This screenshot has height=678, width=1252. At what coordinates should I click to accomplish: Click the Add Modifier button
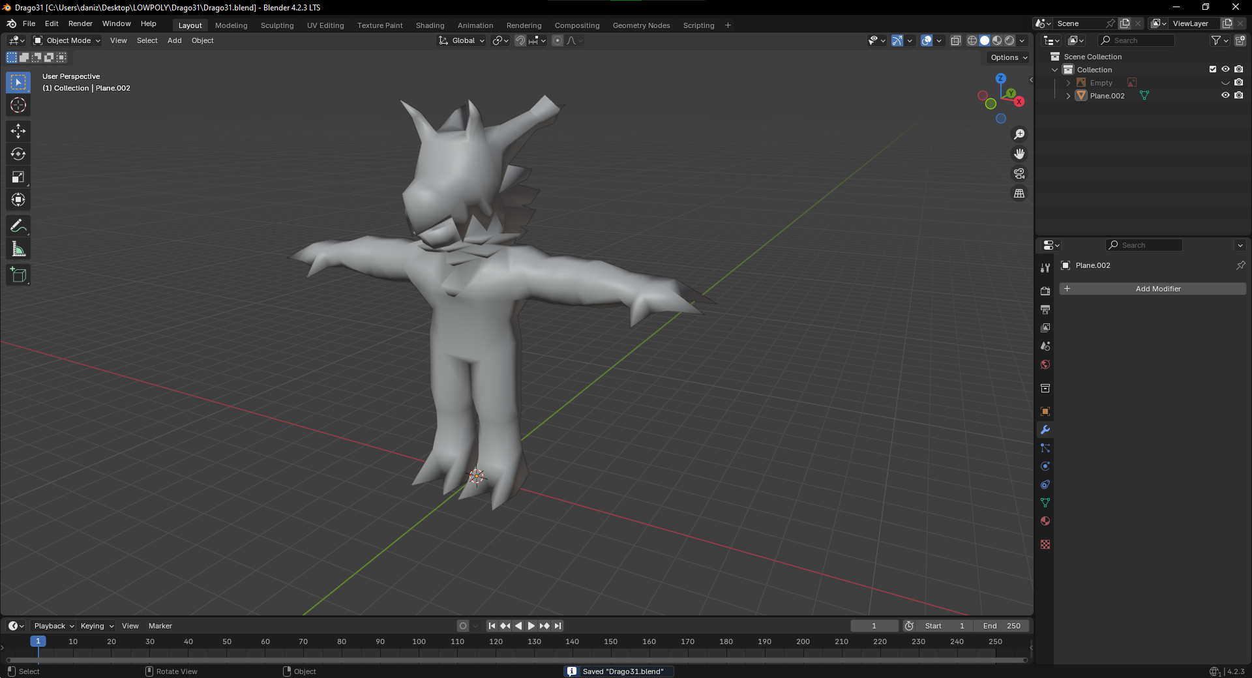pyautogui.click(x=1152, y=289)
